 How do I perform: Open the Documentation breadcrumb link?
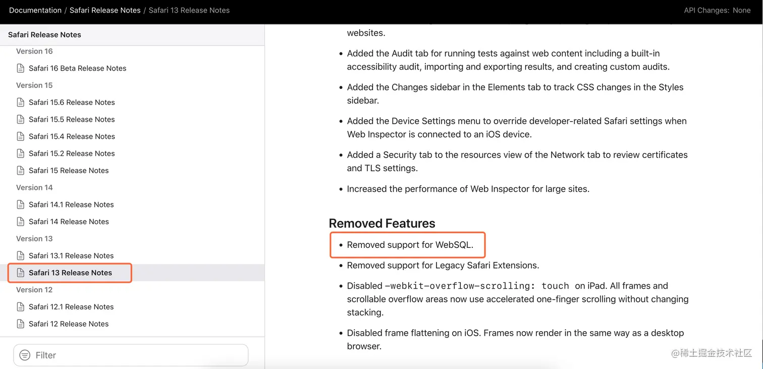click(x=35, y=10)
